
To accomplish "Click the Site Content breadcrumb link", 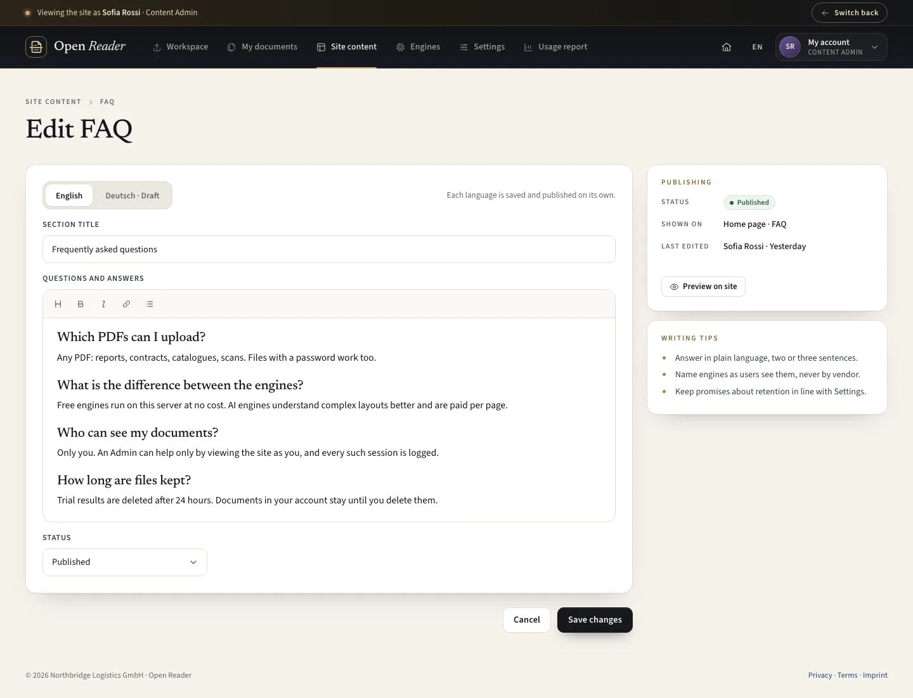I will [x=53, y=101].
